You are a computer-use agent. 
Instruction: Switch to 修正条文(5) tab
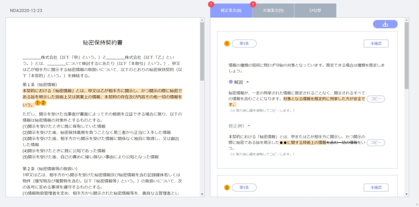231,11
